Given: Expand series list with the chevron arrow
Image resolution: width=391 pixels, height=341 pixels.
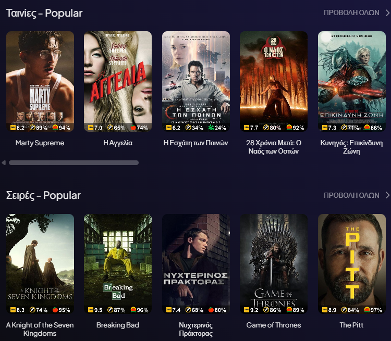Looking at the screenshot, I should [387, 195].
